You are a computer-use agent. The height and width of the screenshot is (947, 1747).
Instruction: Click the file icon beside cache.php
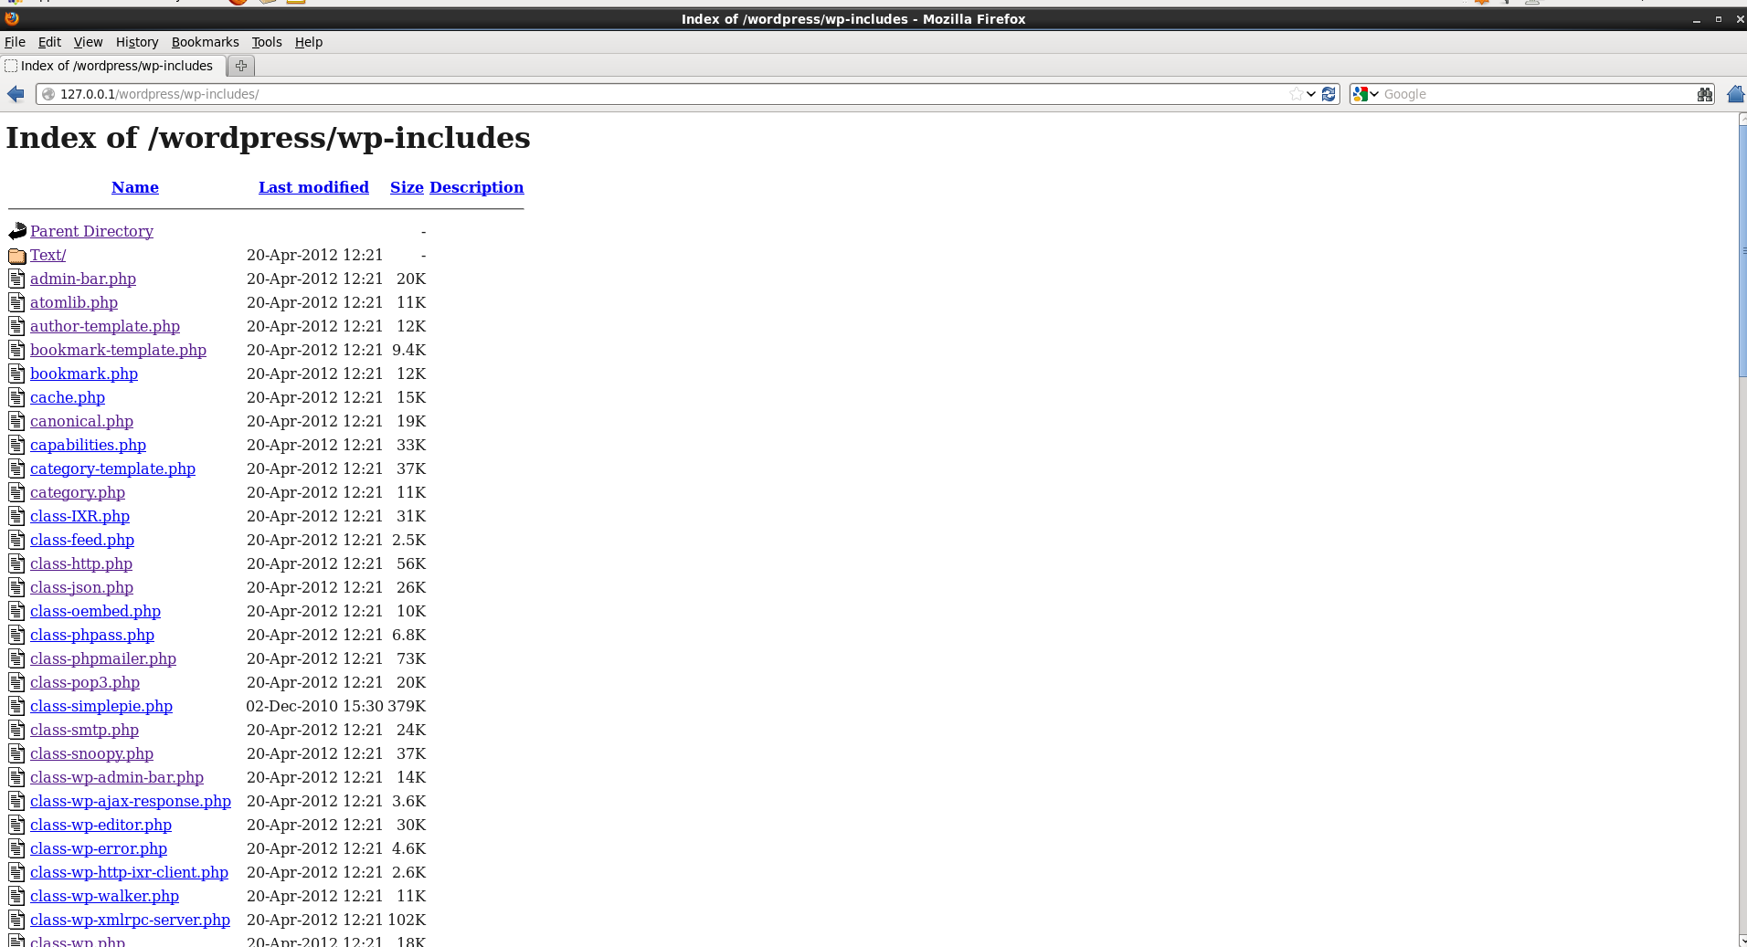coord(16,397)
